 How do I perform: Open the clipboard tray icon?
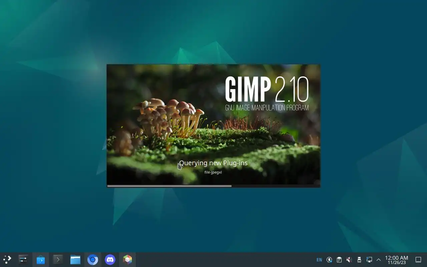coord(339,260)
